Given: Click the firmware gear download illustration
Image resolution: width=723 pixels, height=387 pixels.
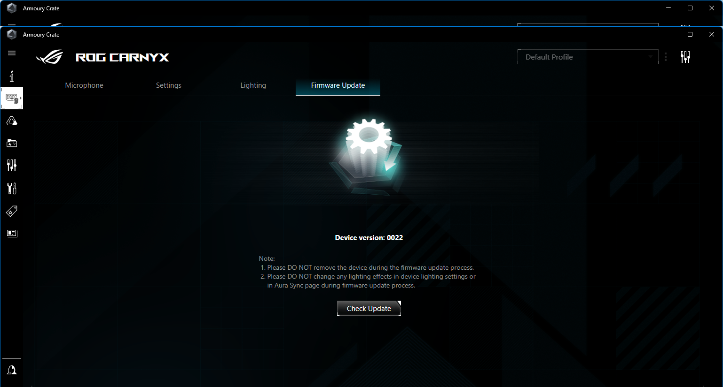Looking at the screenshot, I should point(368,157).
